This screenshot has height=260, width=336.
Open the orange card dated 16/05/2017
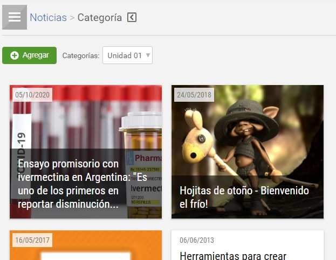coord(86,245)
